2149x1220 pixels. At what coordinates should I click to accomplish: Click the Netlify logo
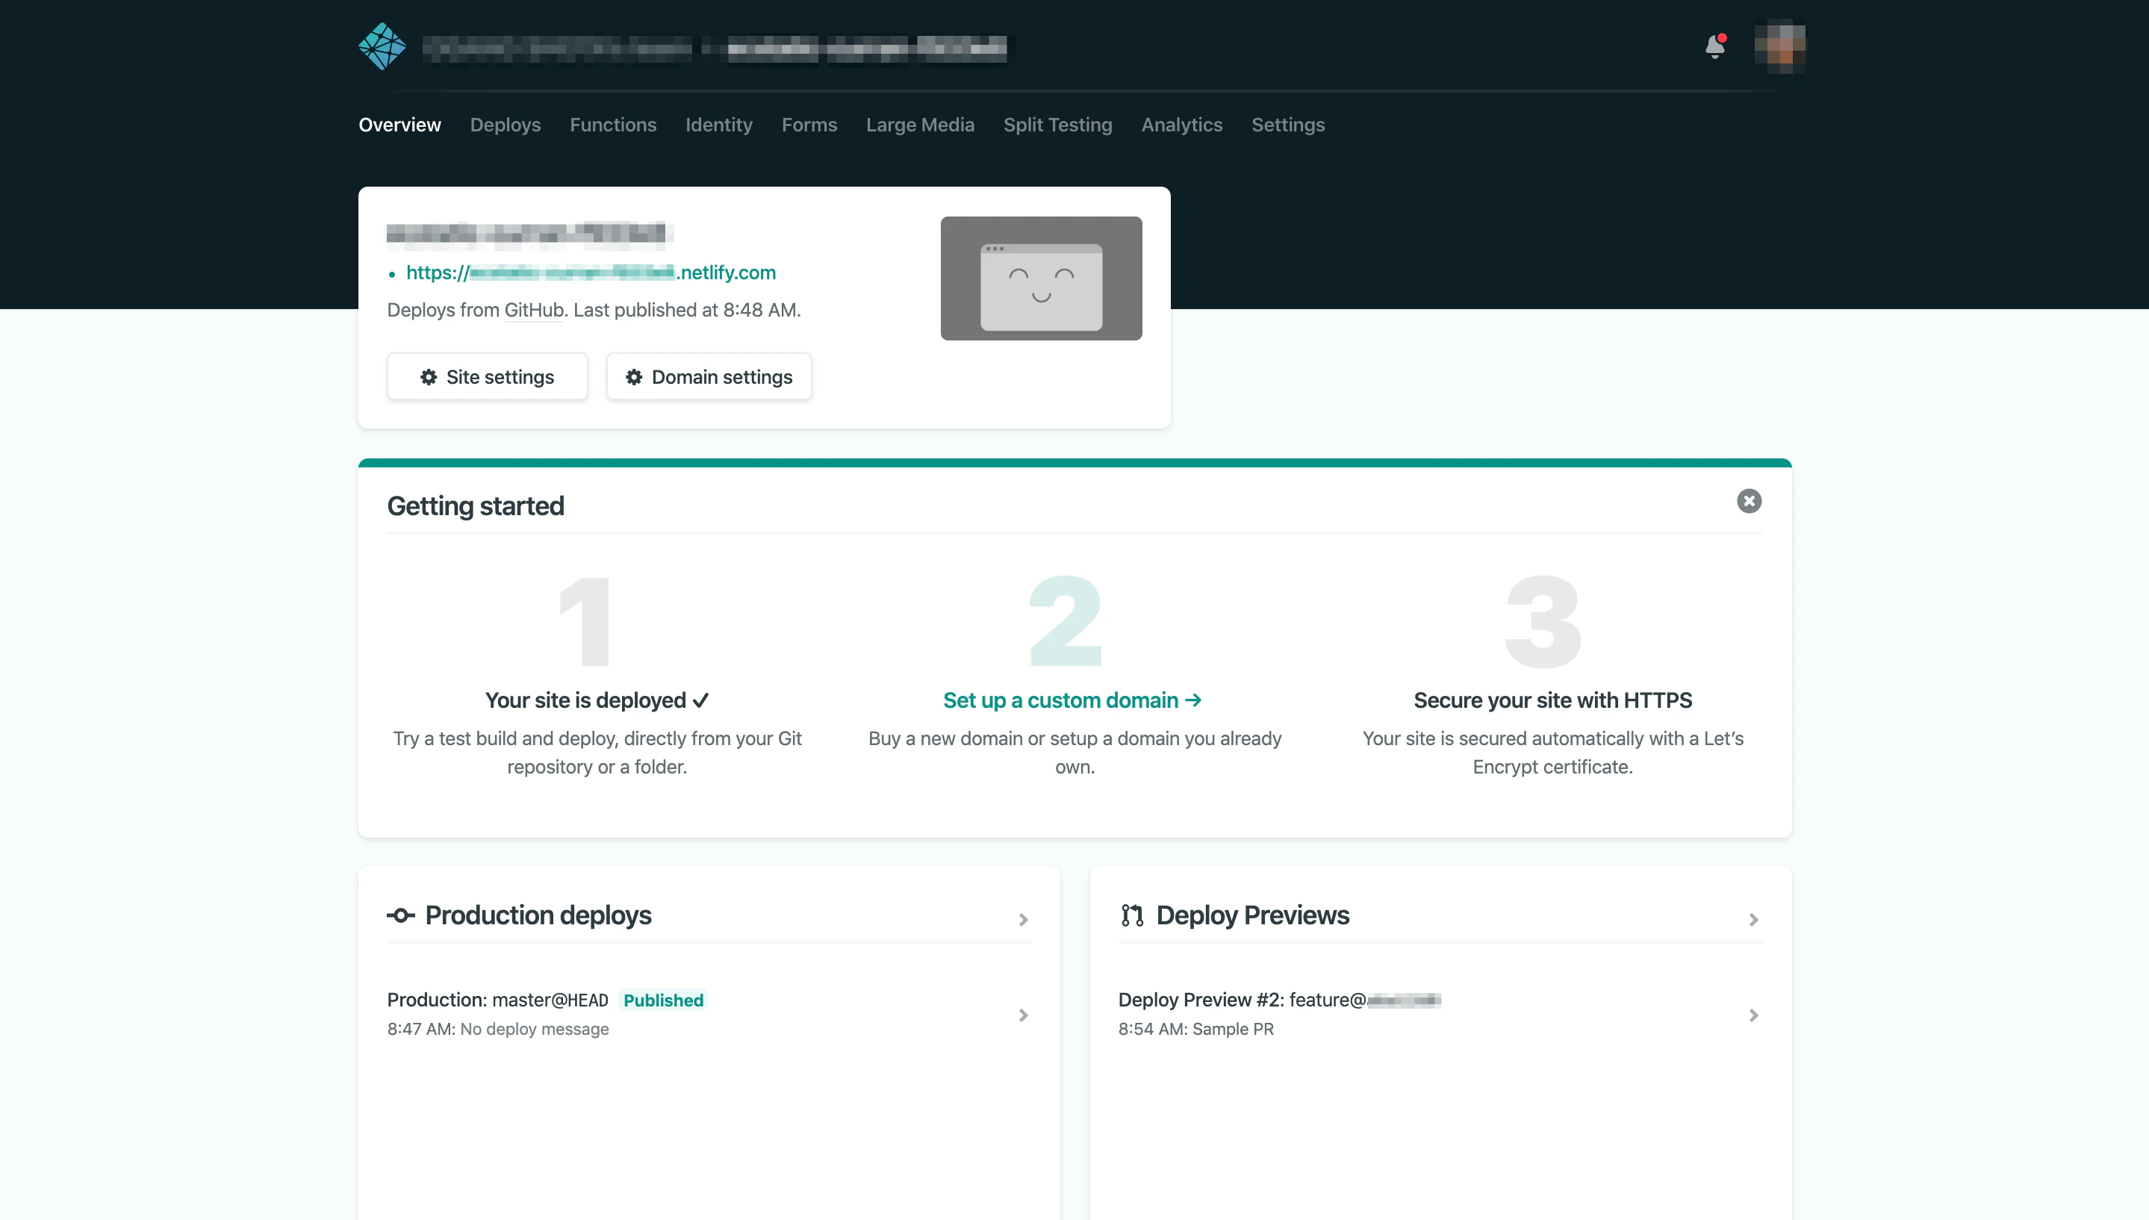(x=382, y=46)
